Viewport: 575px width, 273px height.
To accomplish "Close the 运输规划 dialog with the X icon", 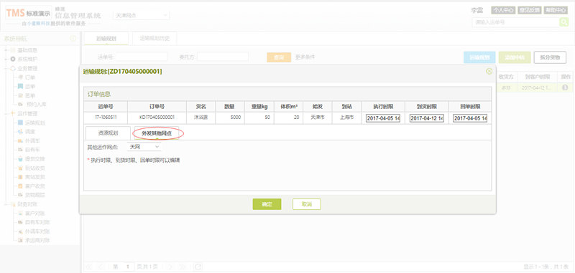I will coord(489,71).
